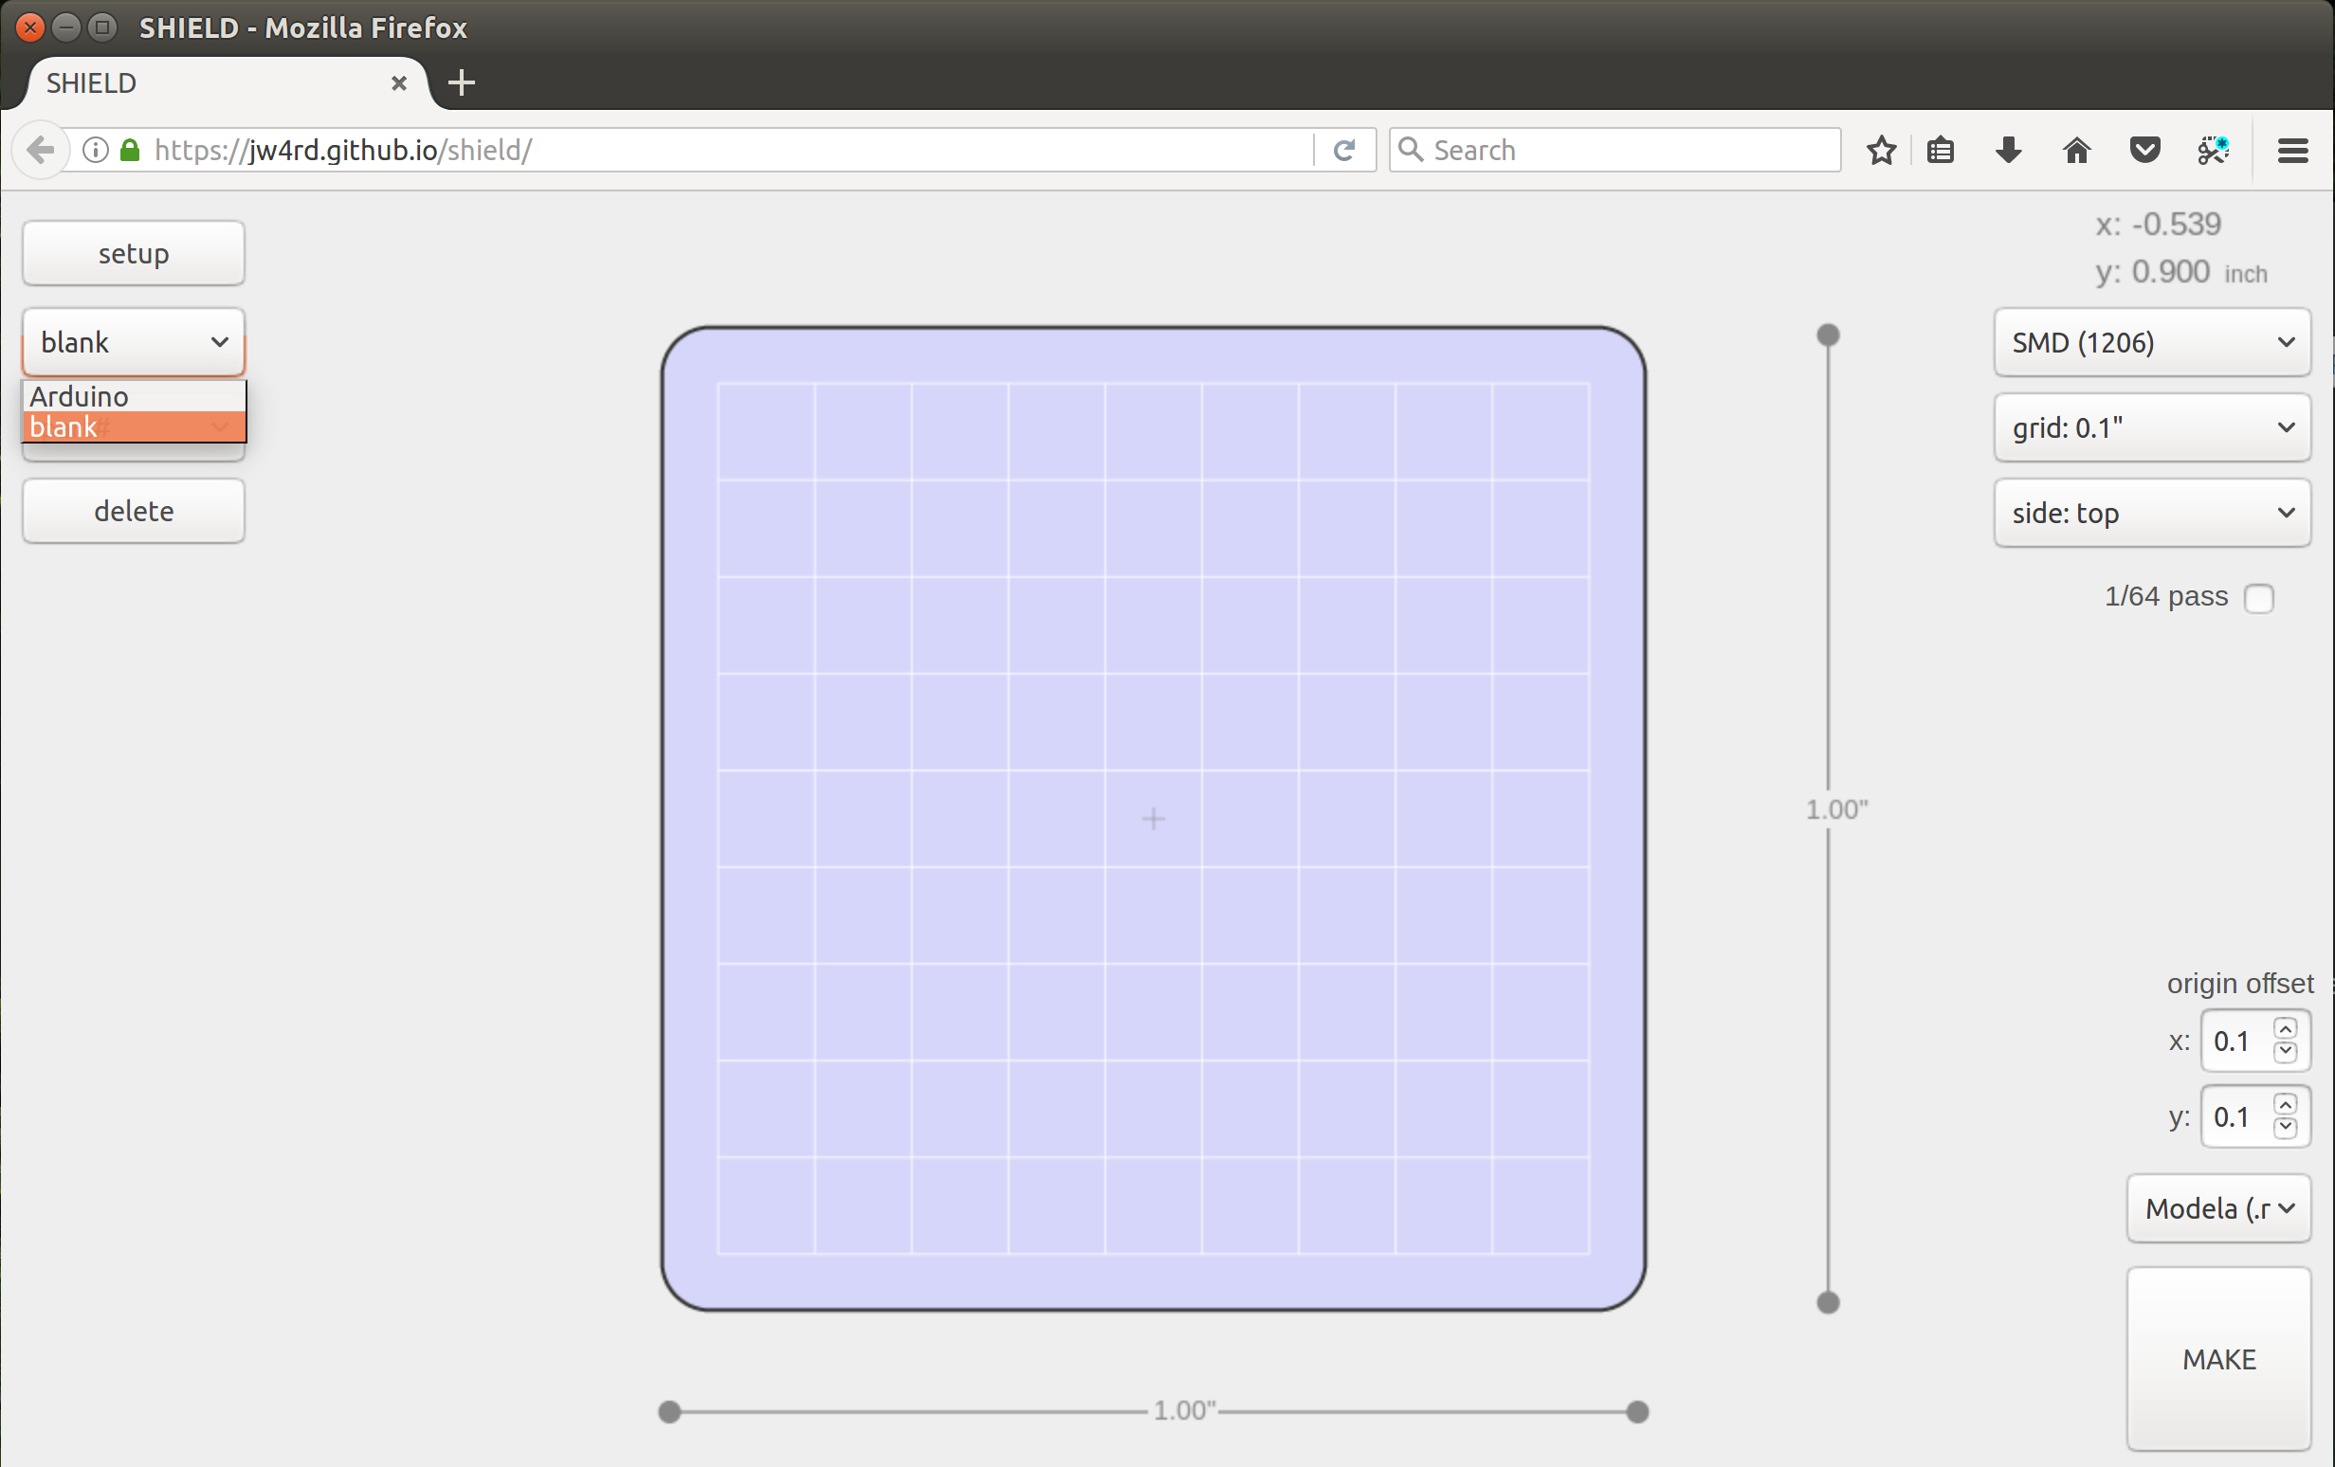Open a new tab with plus button
Viewport: 2335px width, 1467px height.
pyautogui.click(x=462, y=82)
